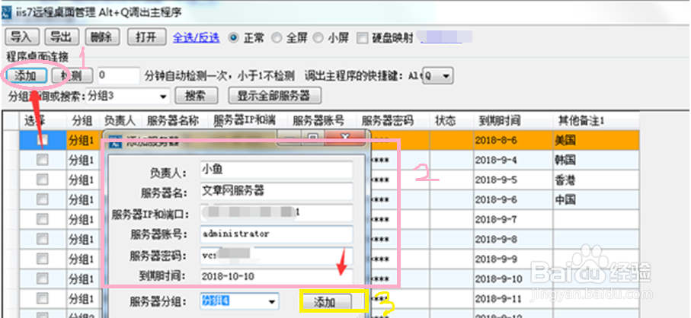Click 分组1 cell in the 2018-9-5 row

pyautogui.click(x=83, y=180)
